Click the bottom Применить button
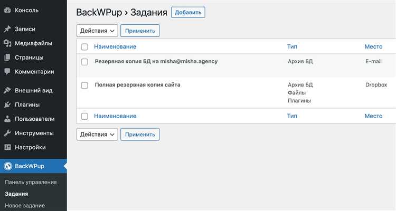This screenshot has height=211, width=396. (140, 135)
